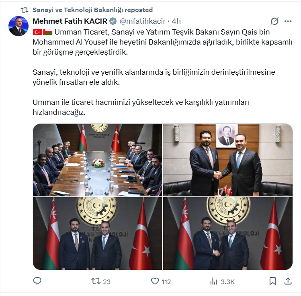
Task: Open the share upload icon
Action: click(x=288, y=281)
